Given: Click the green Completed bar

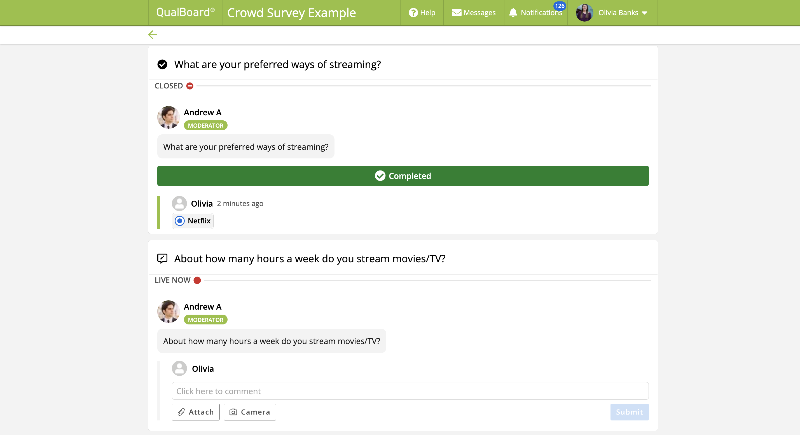Looking at the screenshot, I should pos(403,176).
